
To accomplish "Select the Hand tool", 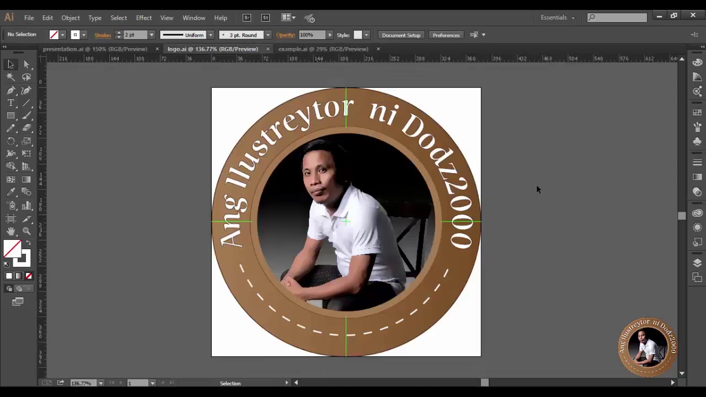I will click(x=10, y=232).
